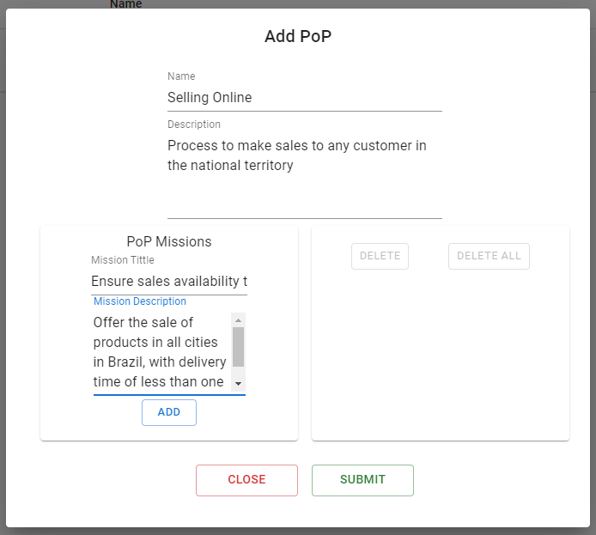This screenshot has width=596, height=535.
Task: Click the PoP Missions heading
Action: (169, 241)
